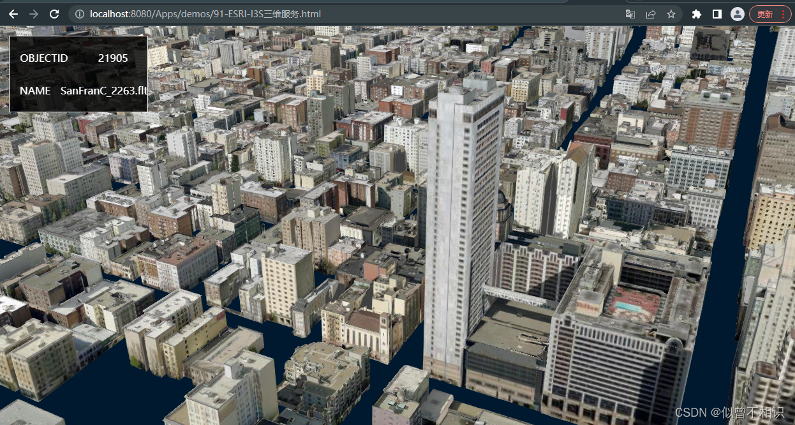795x425 pixels.
Task: Open the Extensions puzzle icon
Action: 696,14
